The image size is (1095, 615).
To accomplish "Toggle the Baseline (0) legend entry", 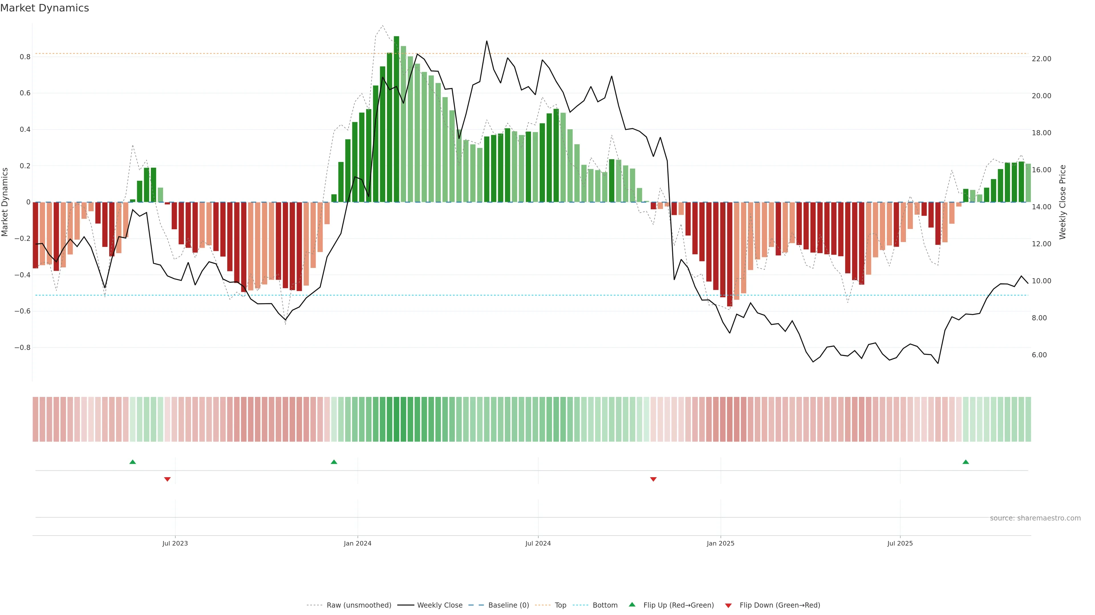I will [508, 605].
